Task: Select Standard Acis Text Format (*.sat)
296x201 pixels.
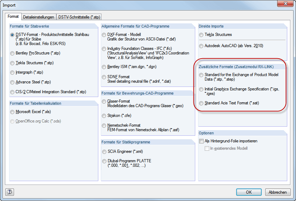Action: point(201,103)
